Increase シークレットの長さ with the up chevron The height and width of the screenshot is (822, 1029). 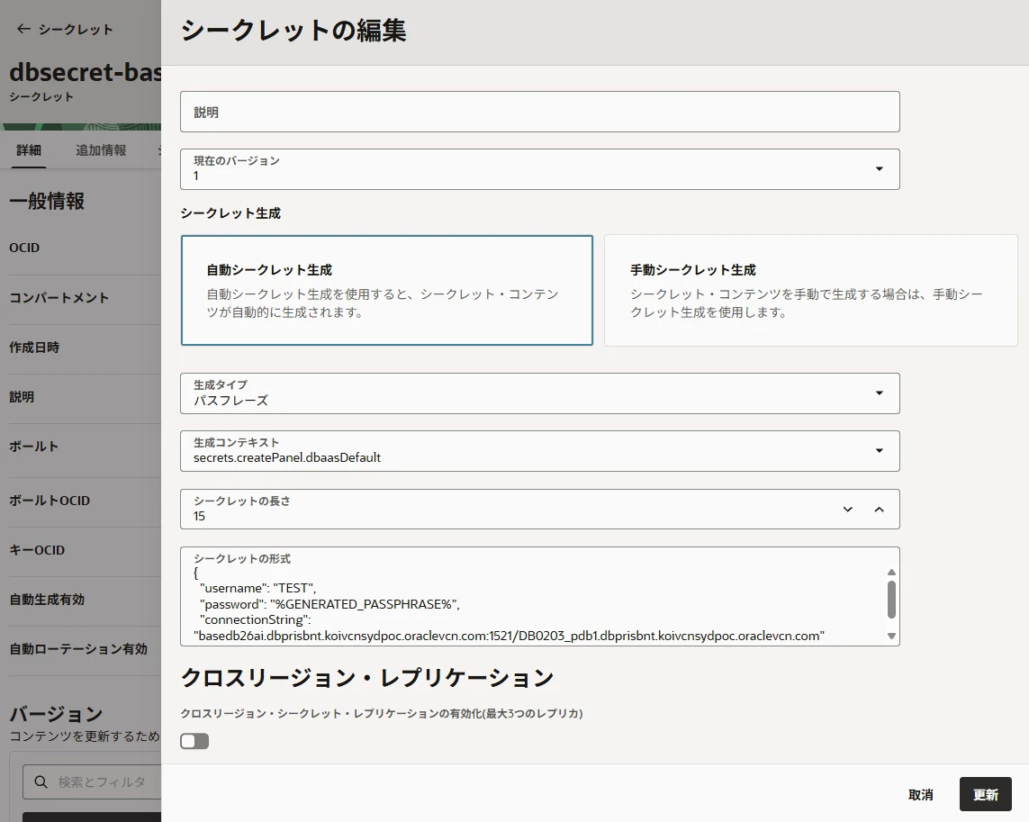(880, 510)
